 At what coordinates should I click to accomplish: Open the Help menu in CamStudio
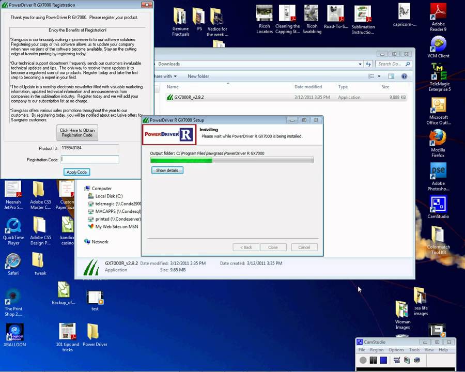coord(443,350)
